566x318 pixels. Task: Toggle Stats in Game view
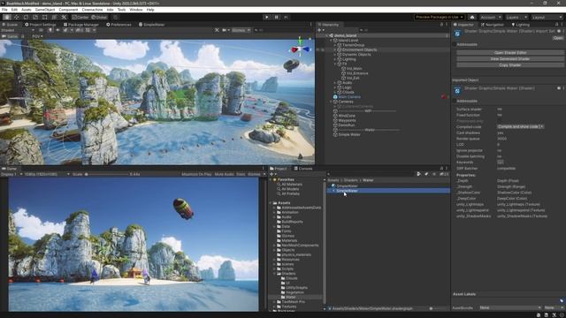click(x=241, y=174)
